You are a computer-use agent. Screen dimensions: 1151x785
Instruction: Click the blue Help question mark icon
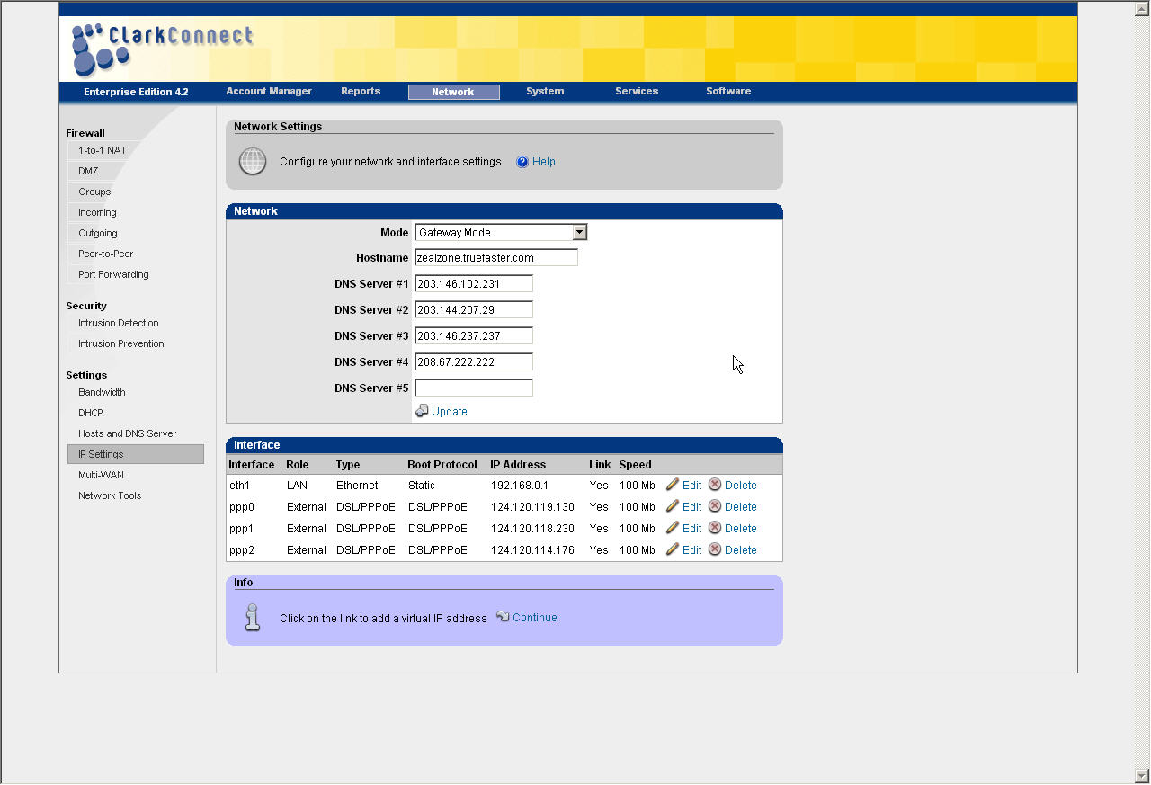[522, 162]
